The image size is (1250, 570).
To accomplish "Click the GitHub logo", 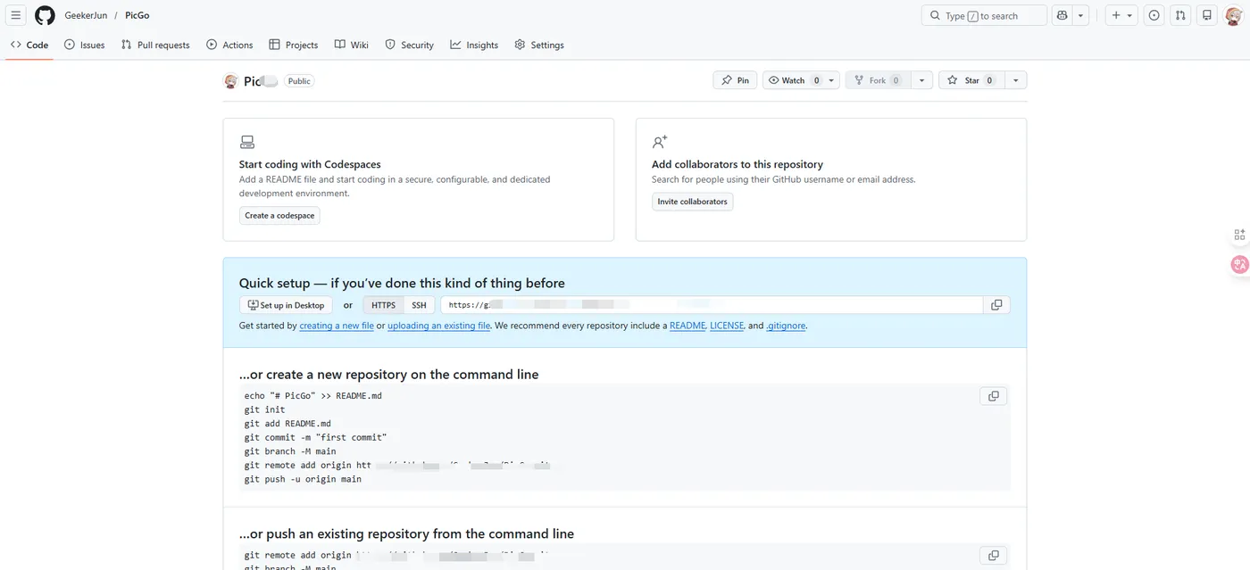I will click(45, 16).
